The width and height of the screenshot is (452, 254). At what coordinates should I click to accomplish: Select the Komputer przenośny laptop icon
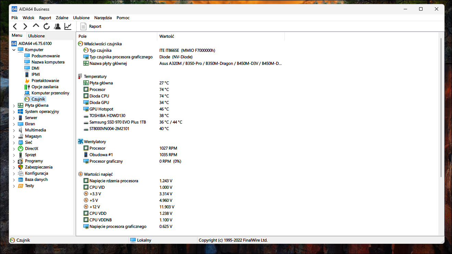(x=27, y=93)
